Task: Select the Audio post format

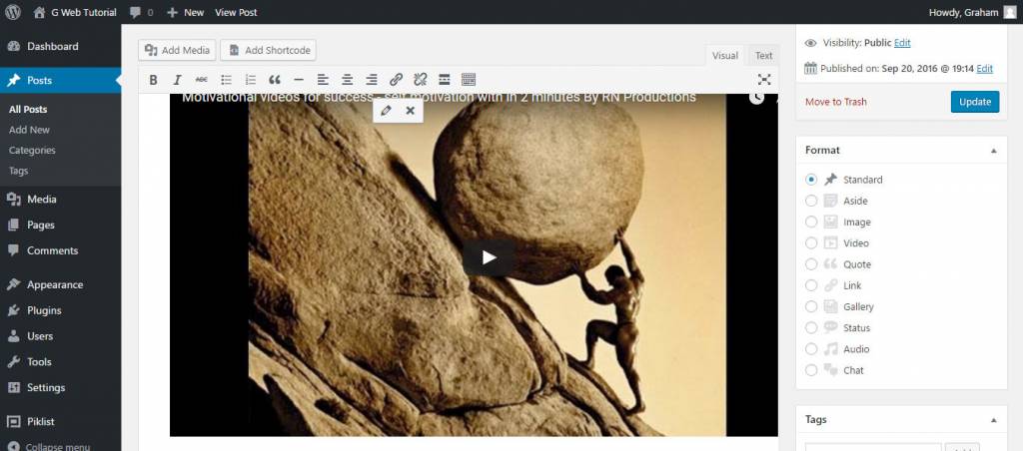Action: [811, 348]
